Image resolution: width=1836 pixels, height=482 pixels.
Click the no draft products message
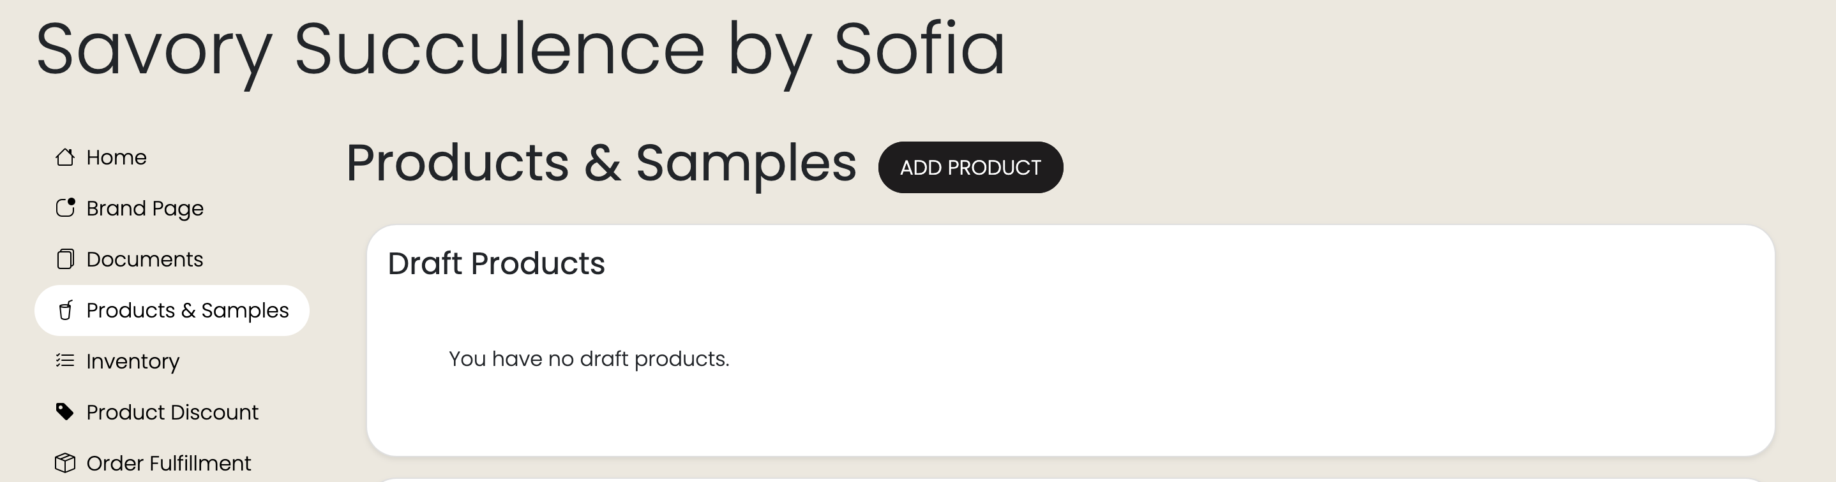[x=589, y=359]
